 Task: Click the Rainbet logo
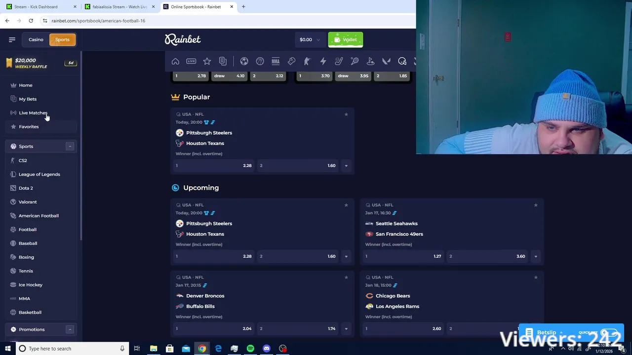[183, 39]
